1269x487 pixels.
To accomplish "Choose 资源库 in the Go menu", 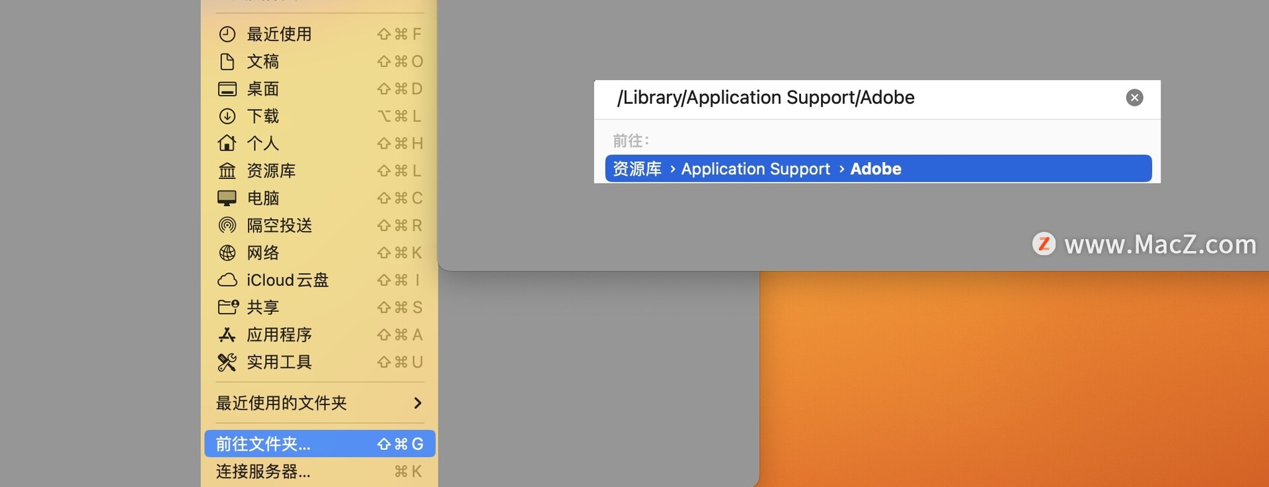I will (x=320, y=170).
